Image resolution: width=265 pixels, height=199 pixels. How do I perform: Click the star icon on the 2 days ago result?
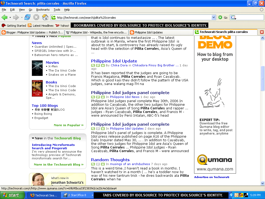(x=103, y=129)
